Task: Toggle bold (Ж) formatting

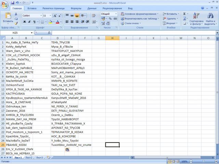Action: [25, 22]
